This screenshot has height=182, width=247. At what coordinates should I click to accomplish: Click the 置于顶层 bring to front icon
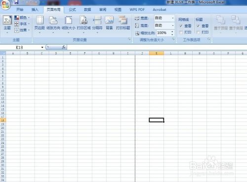(221, 20)
